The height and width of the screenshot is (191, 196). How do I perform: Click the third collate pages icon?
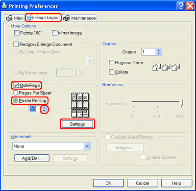coord(176,67)
